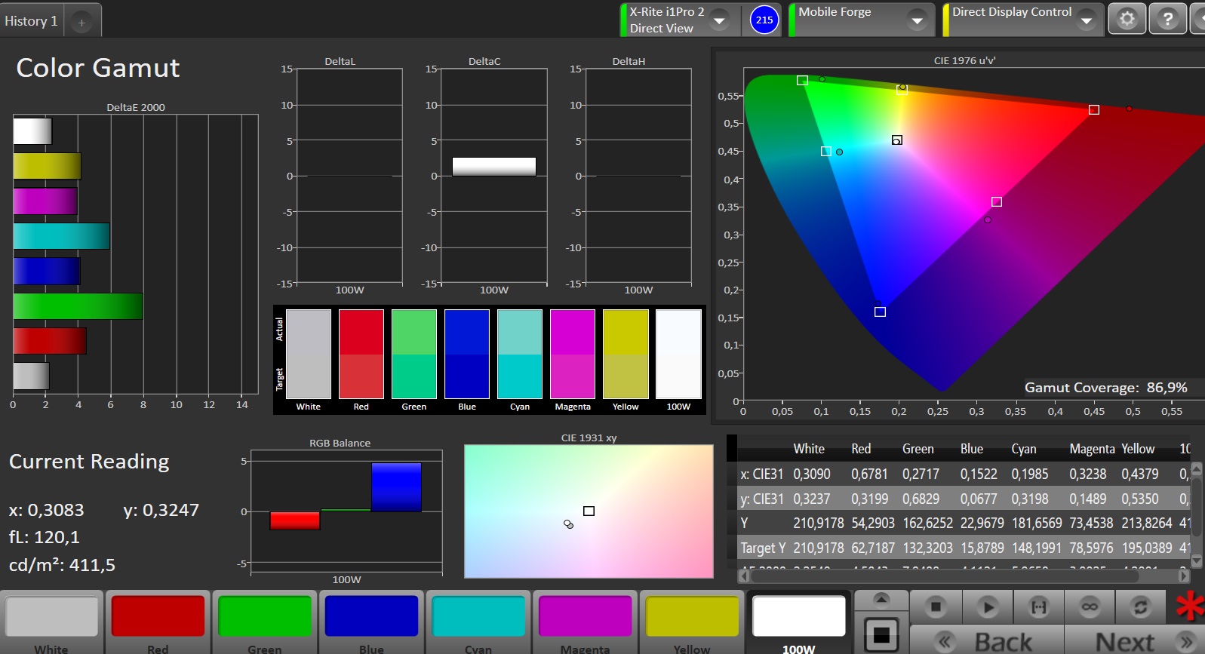Click the red bar in DeltaE 2000 chart
Viewport: 1205px width, 654px height.
[50, 341]
